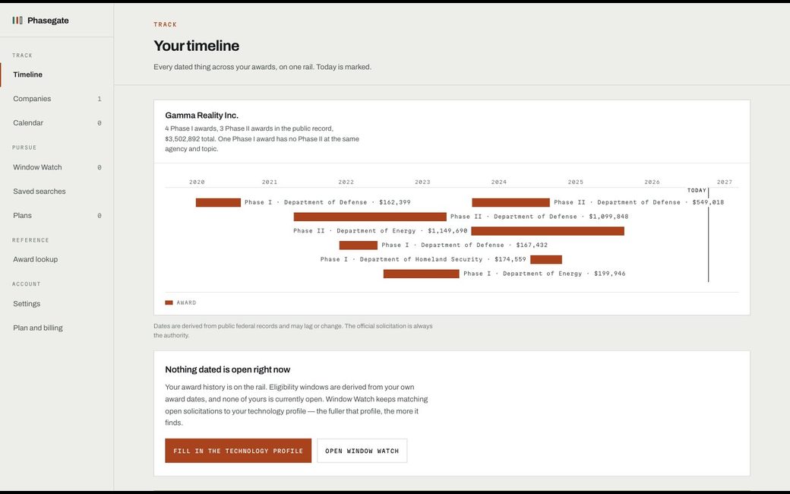Click the 'Nothing dated is open right now' heading
The height and width of the screenshot is (494, 790).
[x=228, y=369]
